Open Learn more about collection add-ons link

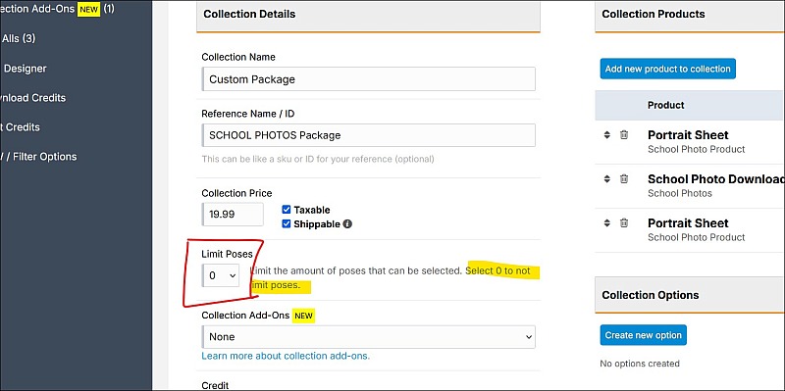286,356
